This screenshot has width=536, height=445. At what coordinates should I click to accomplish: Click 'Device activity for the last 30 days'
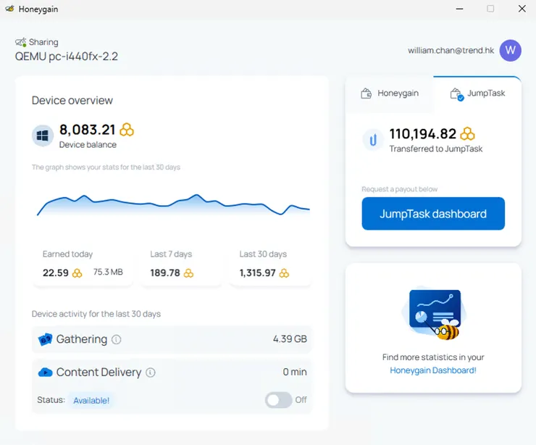tap(96, 314)
